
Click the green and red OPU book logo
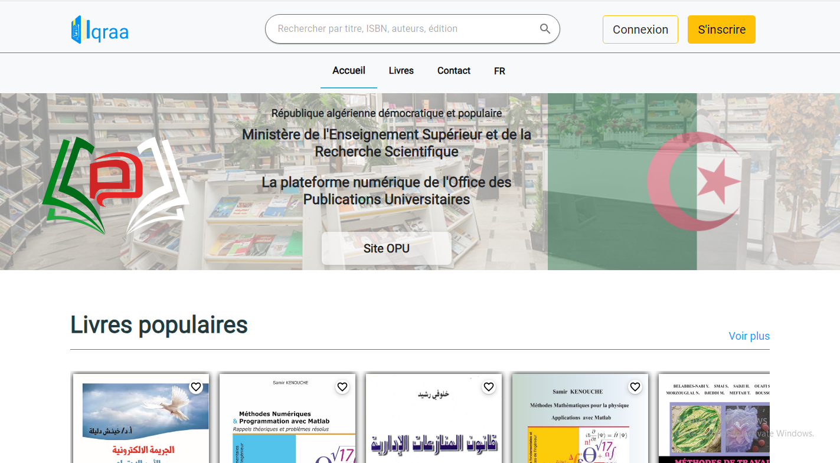click(116, 185)
